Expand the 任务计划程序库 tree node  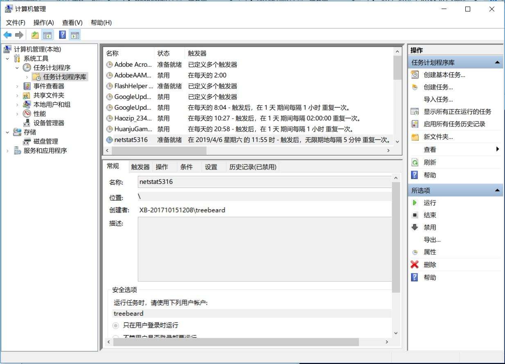tap(27, 77)
